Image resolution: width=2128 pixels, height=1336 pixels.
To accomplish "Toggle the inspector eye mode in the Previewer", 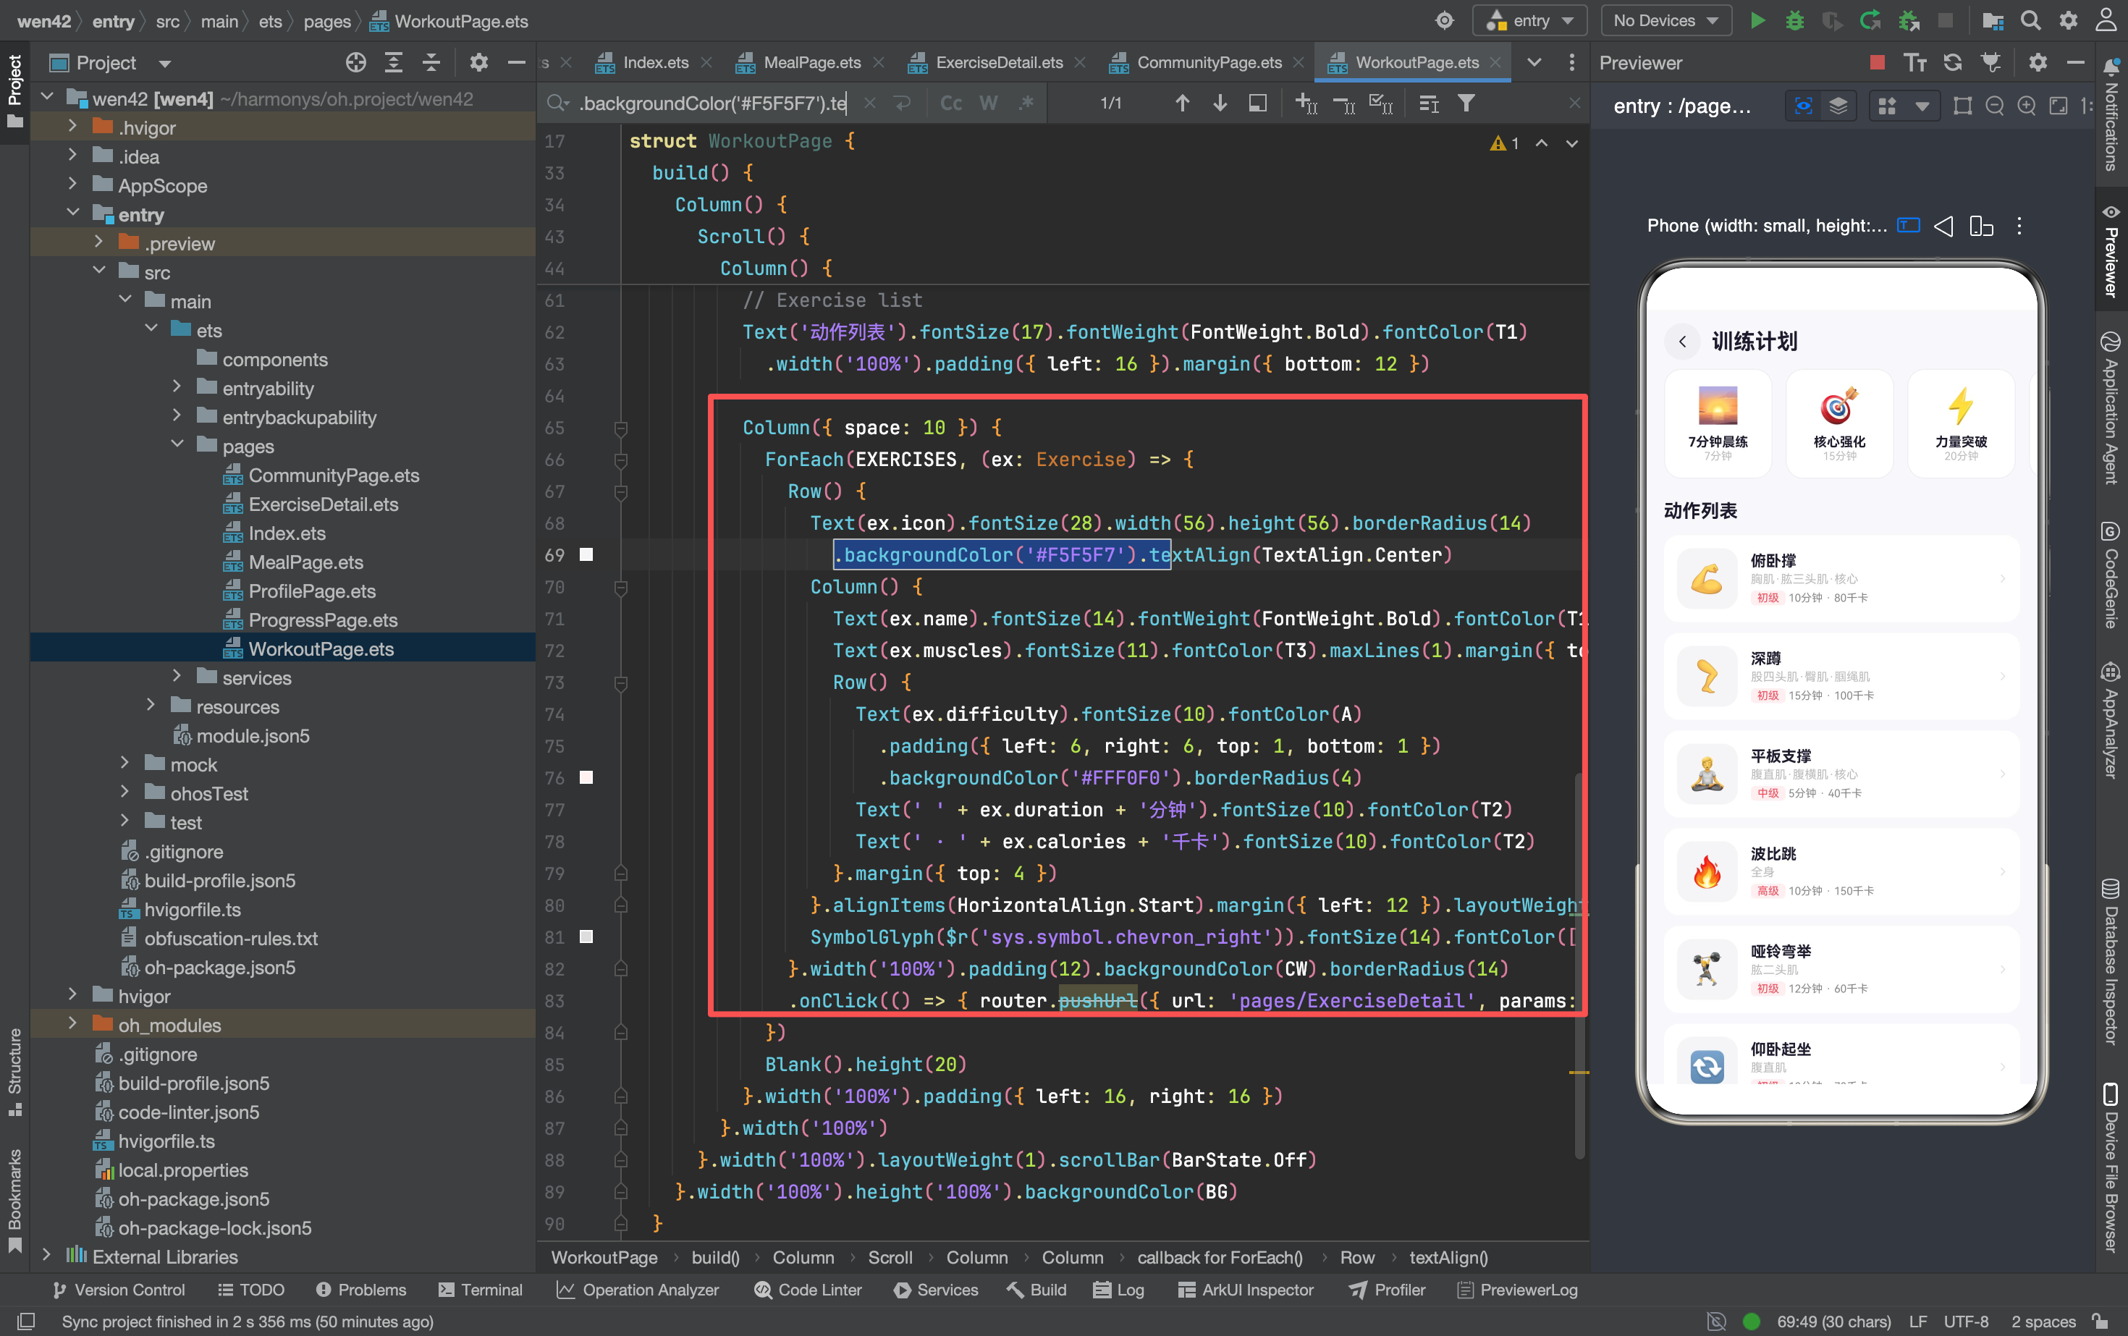I will [x=1803, y=106].
